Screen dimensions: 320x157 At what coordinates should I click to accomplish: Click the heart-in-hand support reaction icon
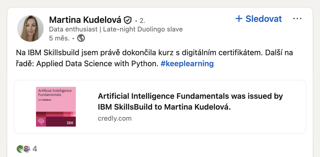pyautogui.click(x=27, y=149)
